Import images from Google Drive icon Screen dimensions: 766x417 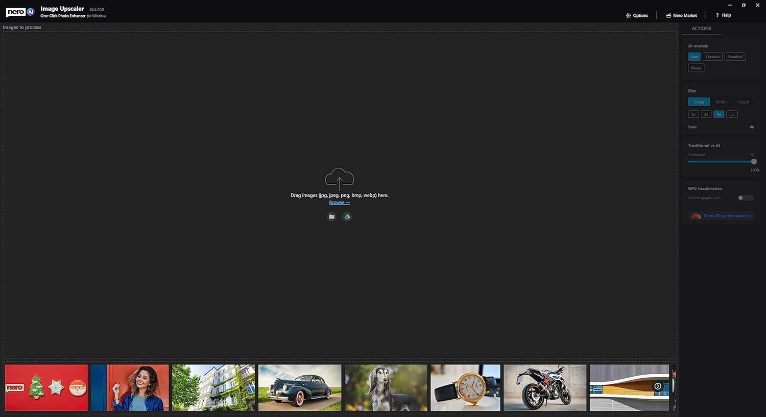(347, 217)
